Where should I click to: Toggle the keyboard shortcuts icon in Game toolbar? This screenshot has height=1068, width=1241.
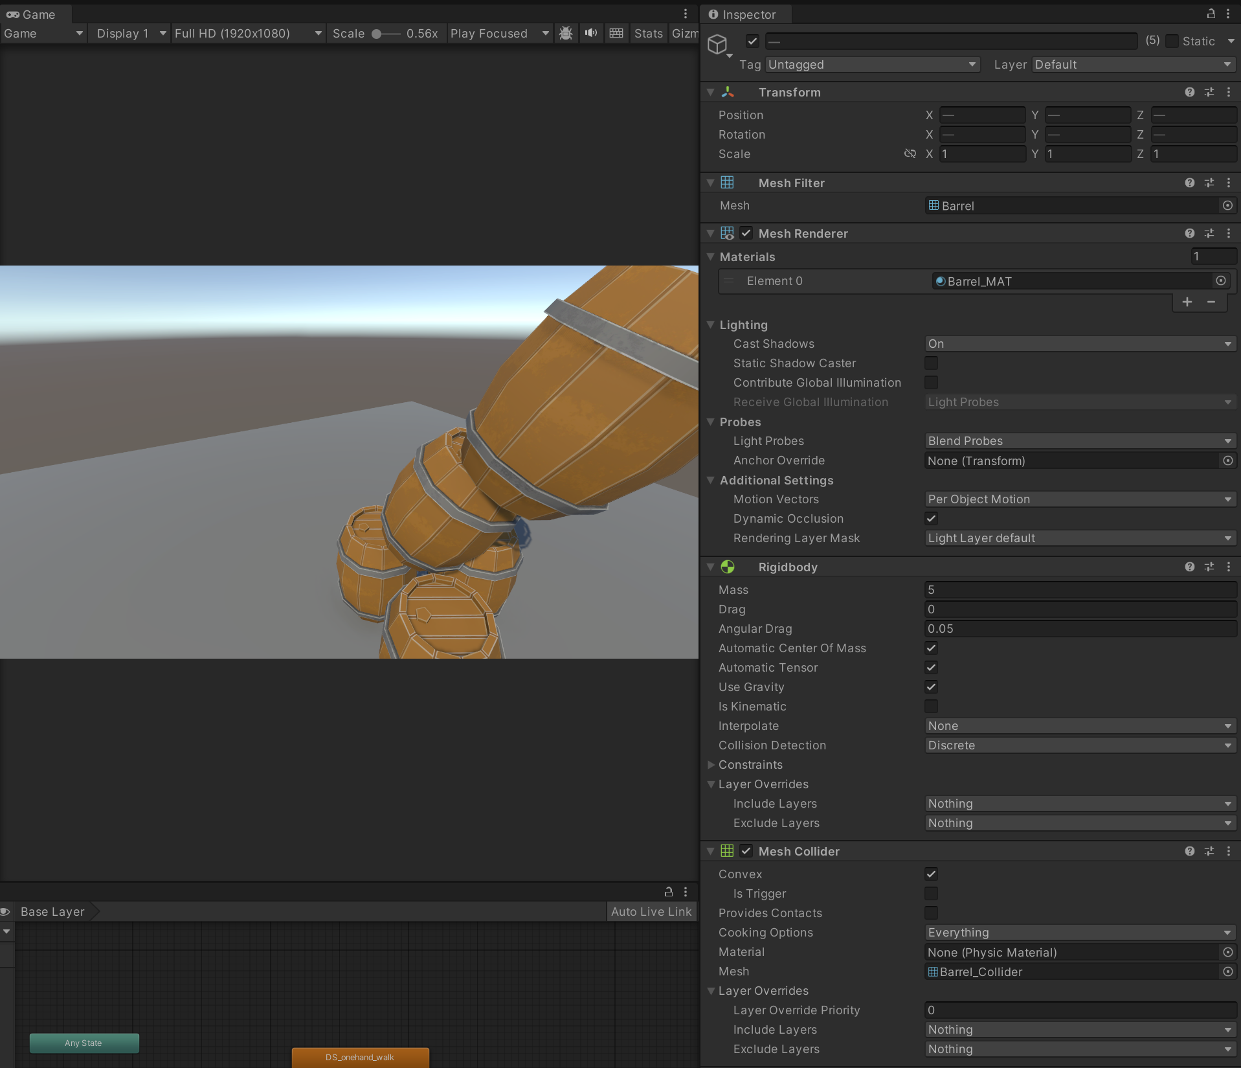pos(616,33)
